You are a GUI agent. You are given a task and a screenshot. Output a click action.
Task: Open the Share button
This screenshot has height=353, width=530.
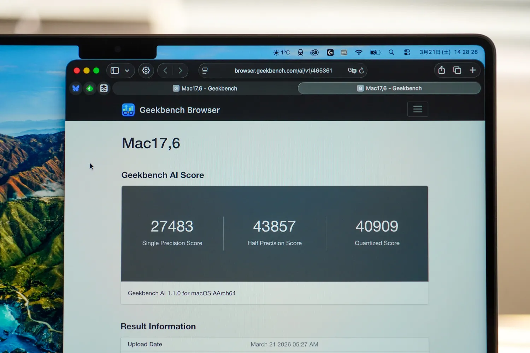tap(442, 70)
